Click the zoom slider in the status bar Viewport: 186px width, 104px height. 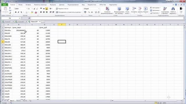(x=175, y=103)
